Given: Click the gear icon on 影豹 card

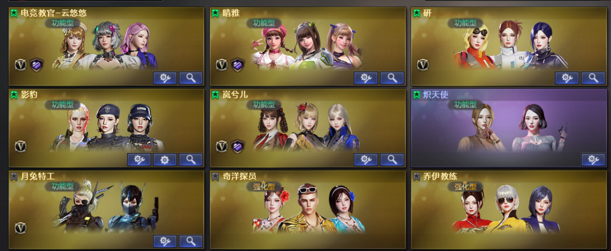Looking at the screenshot, I should coord(165,160).
